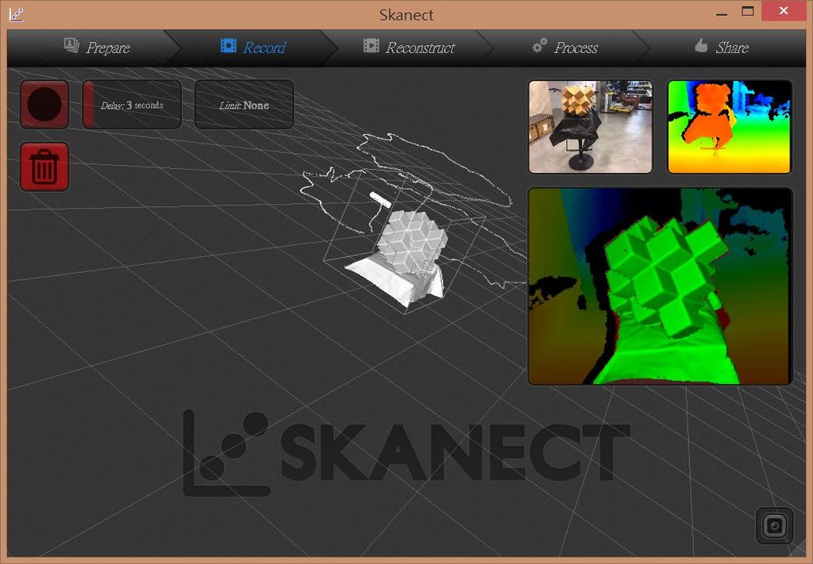
Task: Switch to the Process tab
Action: pos(565,48)
